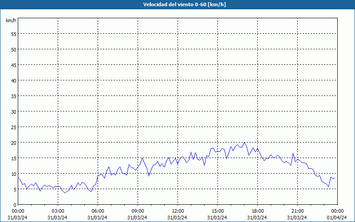Click the "03:00" time label

pos(58,211)
